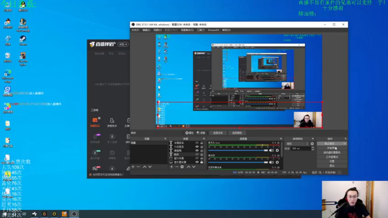Expand 类型 selector in 直播伴侣 header

click(123, 44)
